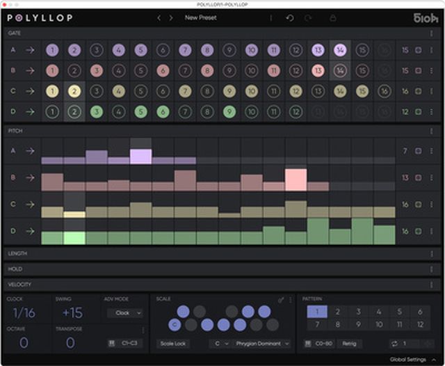Toggle gate step 3 on lane A
This screenshot has height=366, width=445.
coord(97,50)
